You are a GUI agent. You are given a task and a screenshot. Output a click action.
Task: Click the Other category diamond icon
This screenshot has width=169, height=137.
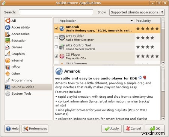tap(8, 74)
